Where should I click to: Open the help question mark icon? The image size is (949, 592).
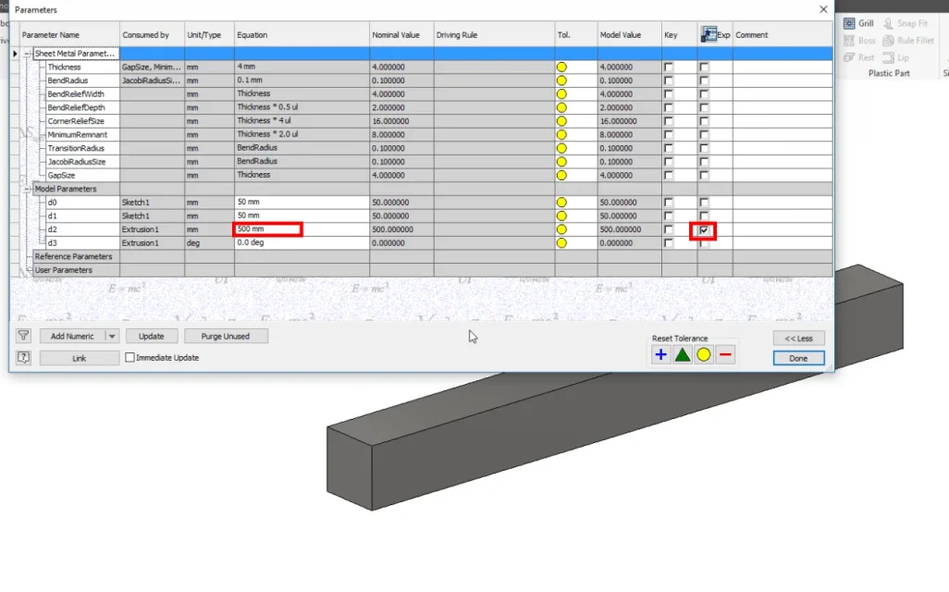24,358
